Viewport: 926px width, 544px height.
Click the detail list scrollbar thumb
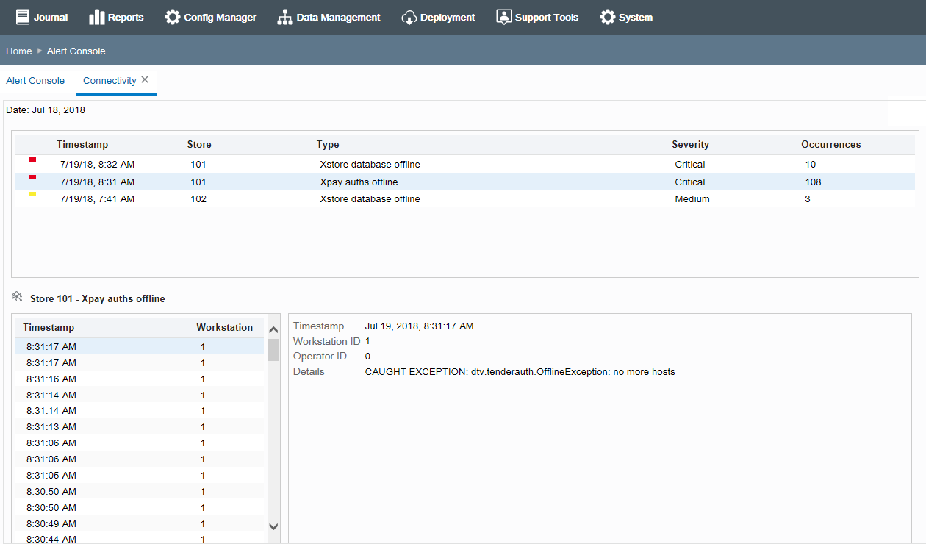tap(273, 350)
